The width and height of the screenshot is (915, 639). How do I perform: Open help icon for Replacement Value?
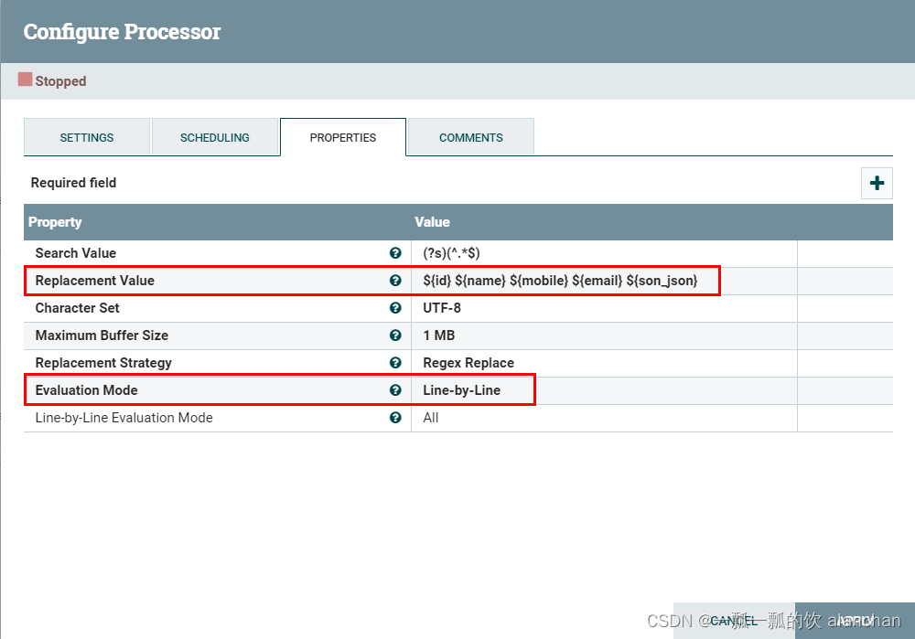coord(395,281)
